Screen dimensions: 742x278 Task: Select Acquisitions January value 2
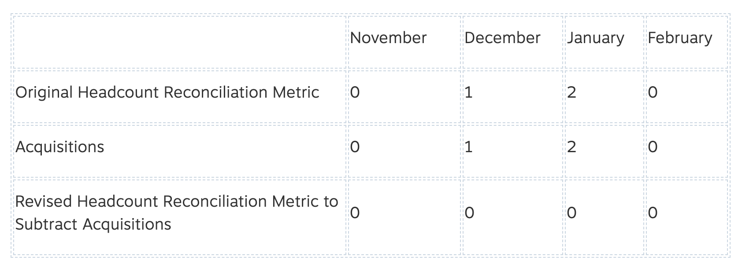[605, 152]
